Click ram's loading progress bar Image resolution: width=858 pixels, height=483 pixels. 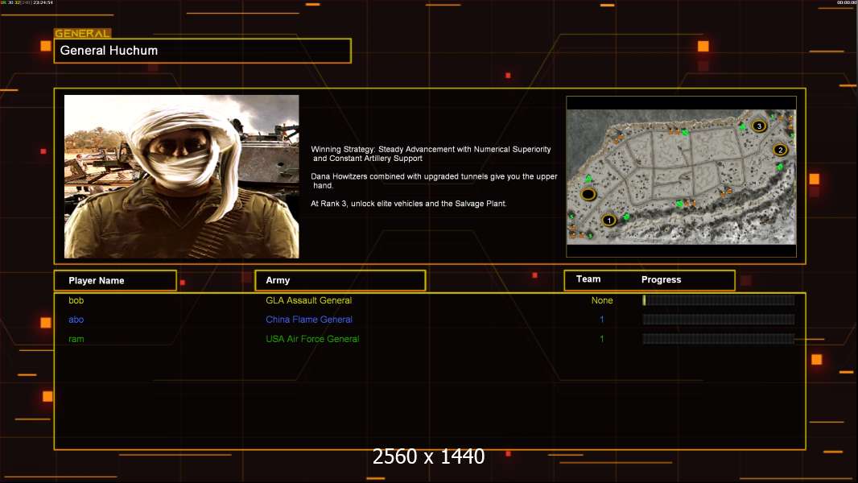(x=718, y=339)
